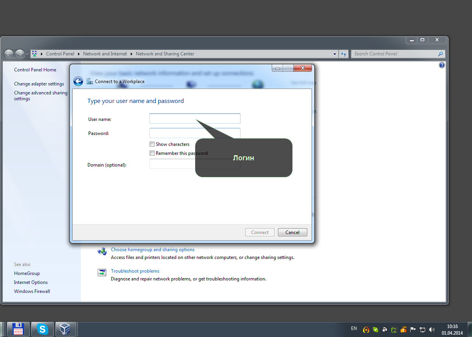Select Network and Internet breadcrumb
The image size is (472, 337).
[x=105, y=54]
